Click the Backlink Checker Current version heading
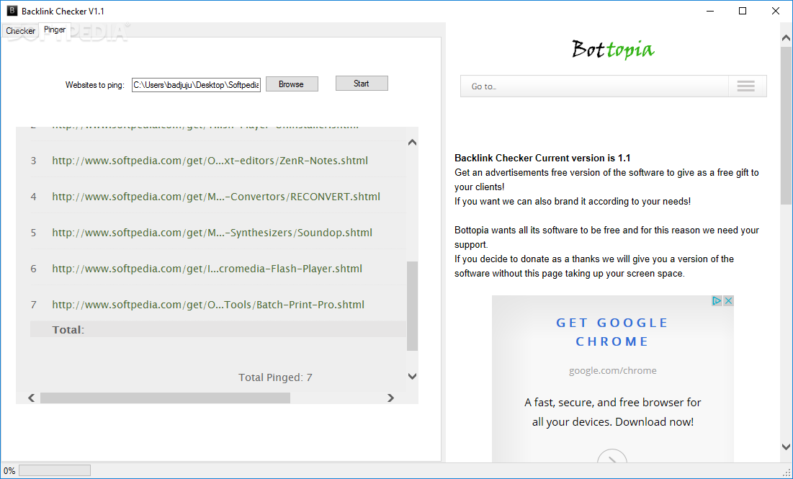This screenshot has width=793, height=479. coord(542,158)
